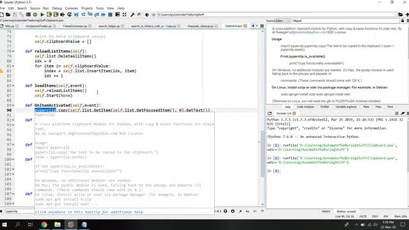Collapse the OnItemActivated function on line 89
The width and height of the screenshot is (409, 230).
(13, 105)
